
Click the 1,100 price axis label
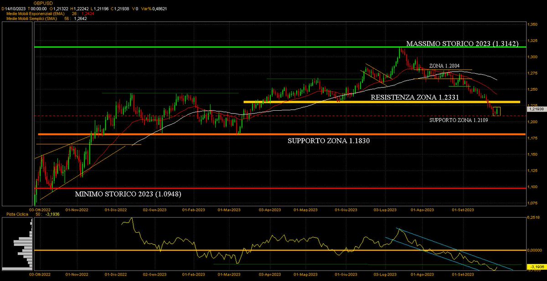click(532, 187)
